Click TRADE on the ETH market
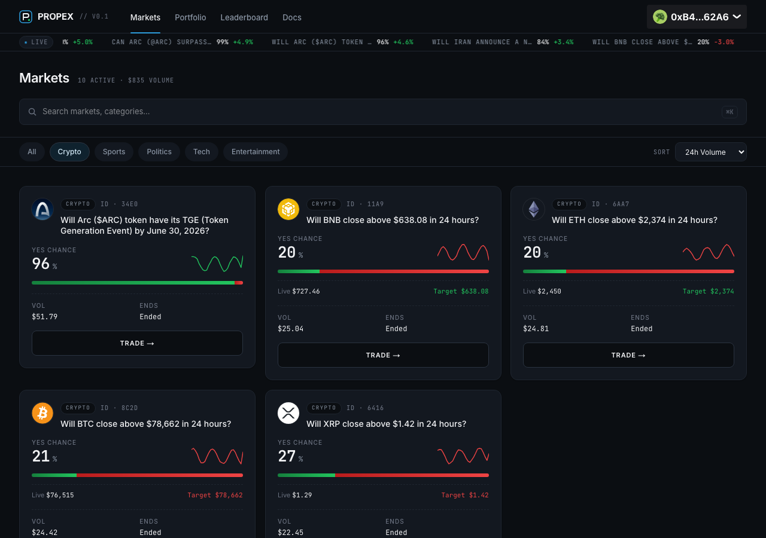 pos(628,355)
